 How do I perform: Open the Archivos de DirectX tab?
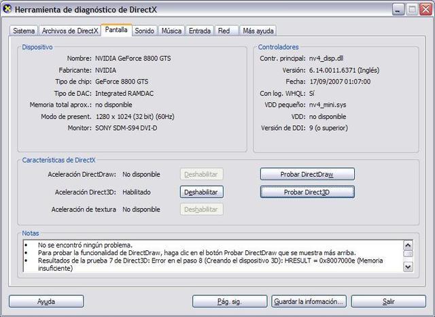(70, 31)
